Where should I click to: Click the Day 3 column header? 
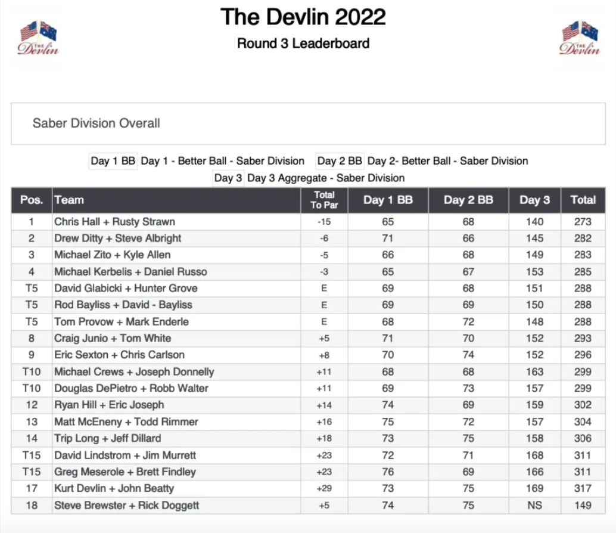tap(534, 200)
